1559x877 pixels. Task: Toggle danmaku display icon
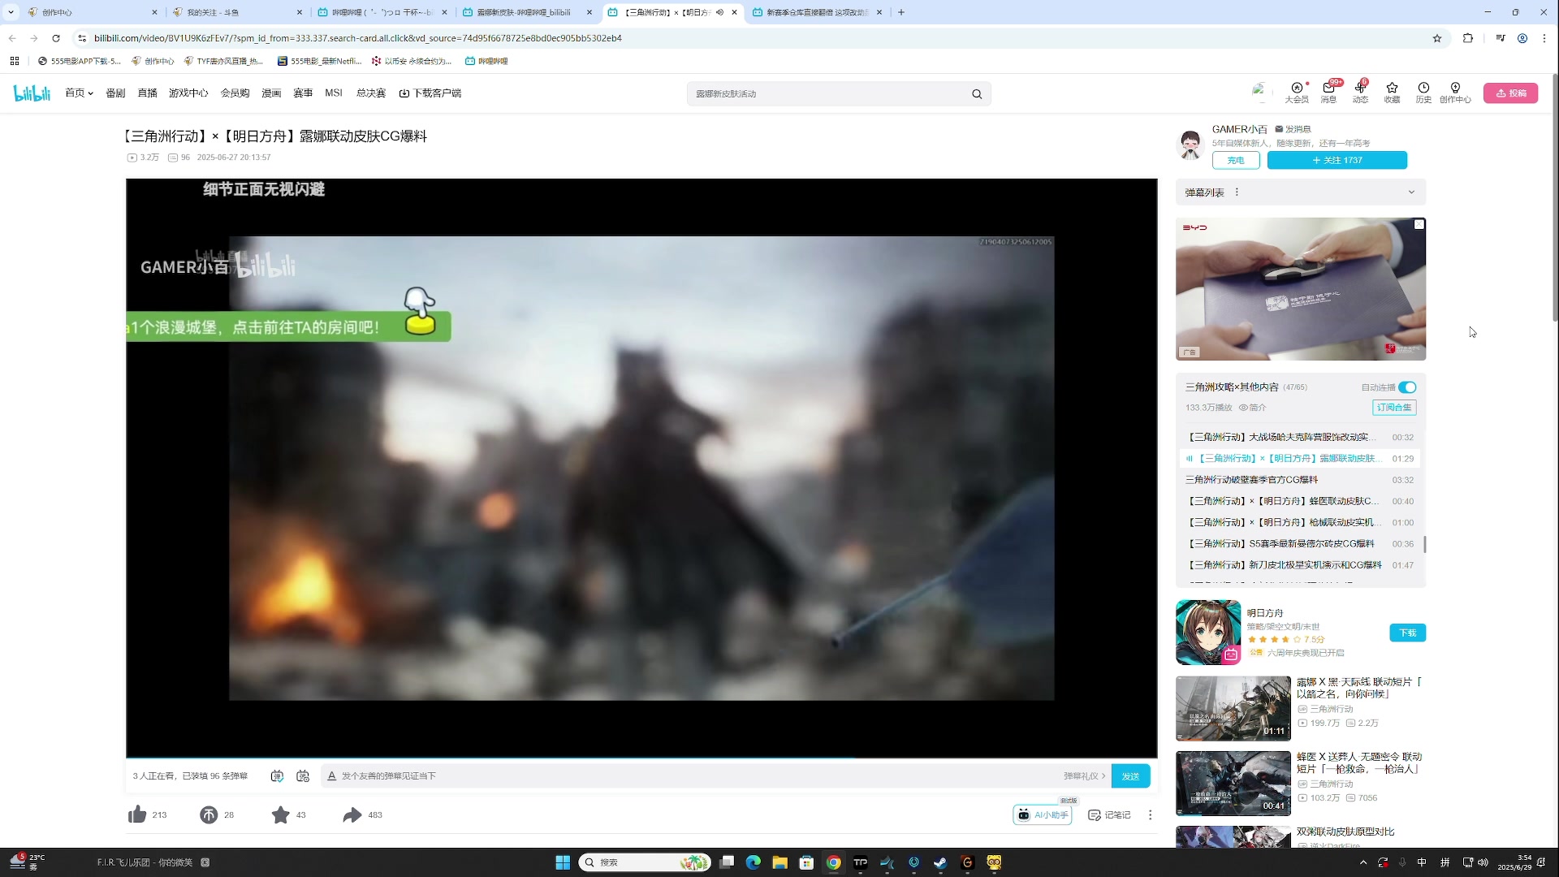[x=277, y=776]
